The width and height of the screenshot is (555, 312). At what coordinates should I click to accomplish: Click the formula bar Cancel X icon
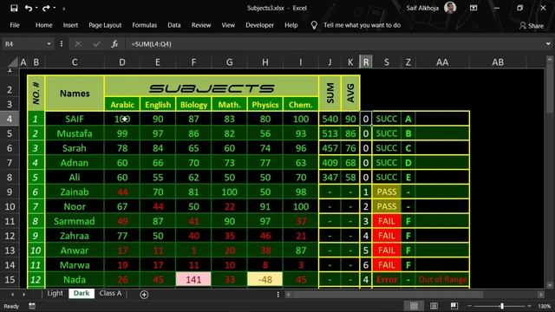pyautogui.click(x=78, y=44)
